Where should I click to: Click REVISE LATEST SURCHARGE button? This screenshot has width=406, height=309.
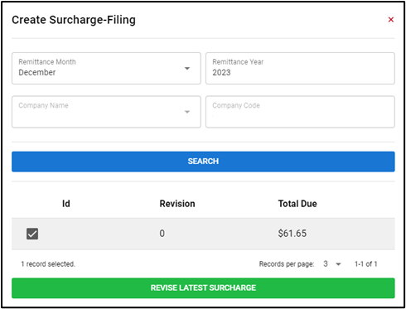(x=203, y=288)
